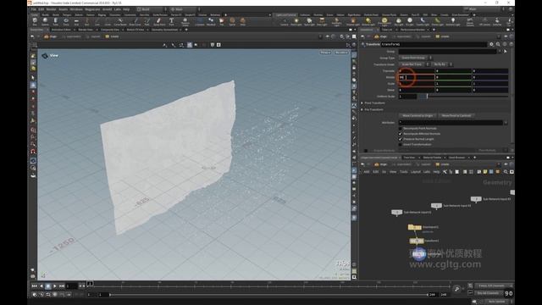Open the network editor Layout menu

[x=416, y=172]
